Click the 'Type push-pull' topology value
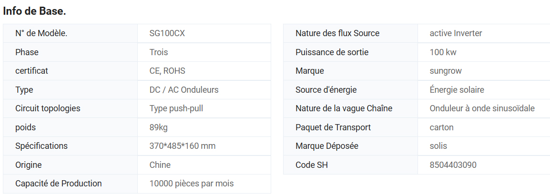Screen dimensions: 550x194 pos(176,108)
